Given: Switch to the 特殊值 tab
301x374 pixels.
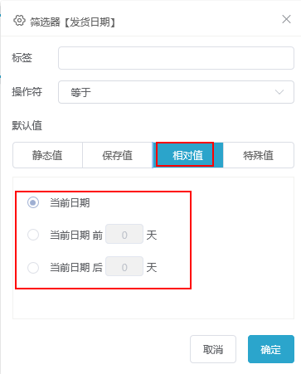Looking at the screenshot, I should [258, 155].
